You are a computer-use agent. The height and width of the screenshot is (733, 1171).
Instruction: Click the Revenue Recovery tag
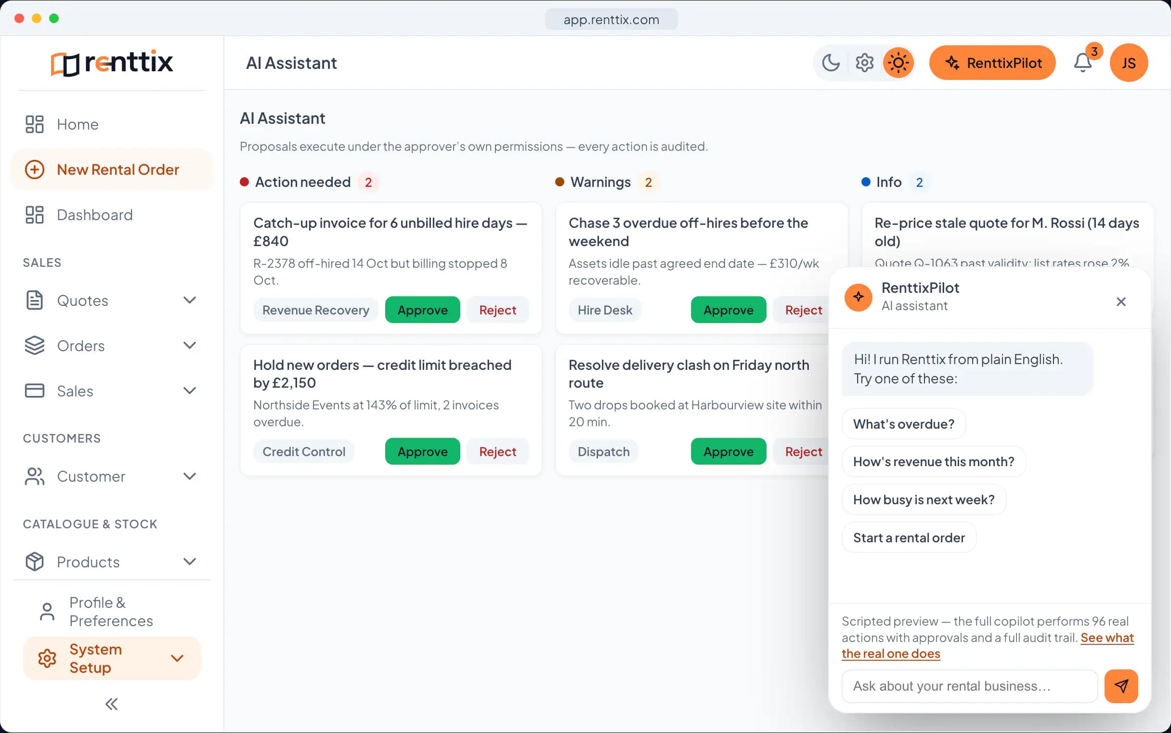[x=315, y=310]
